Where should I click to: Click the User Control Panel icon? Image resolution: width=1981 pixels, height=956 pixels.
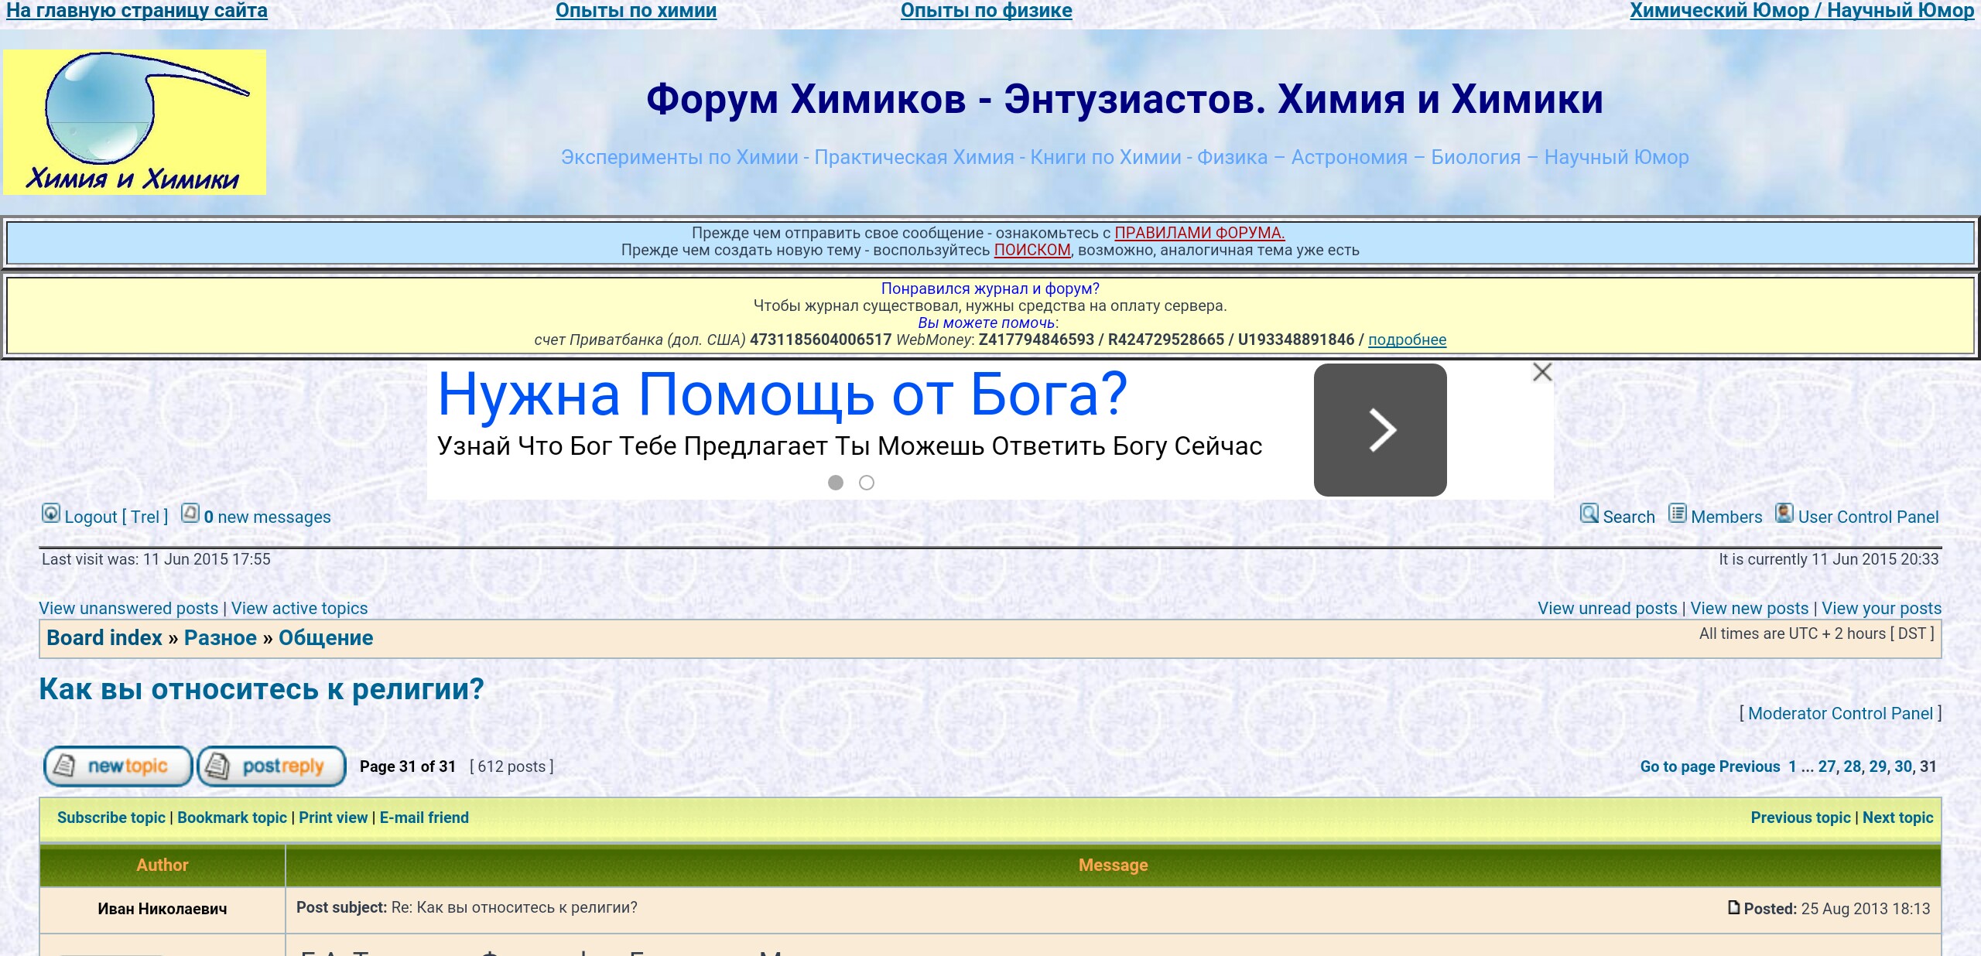1784,514
